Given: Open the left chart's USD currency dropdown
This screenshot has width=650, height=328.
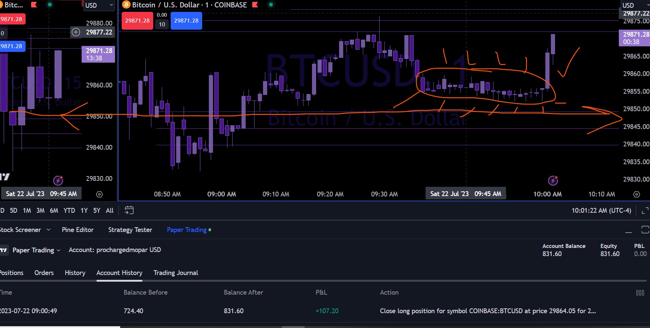Looking at the screenshot, I should coord(99,5).
